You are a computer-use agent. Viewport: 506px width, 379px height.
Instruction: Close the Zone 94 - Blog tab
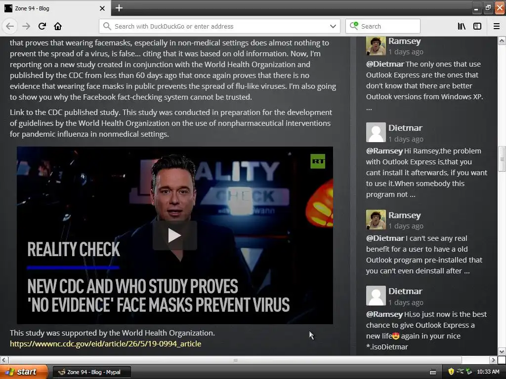pos(102,8)
